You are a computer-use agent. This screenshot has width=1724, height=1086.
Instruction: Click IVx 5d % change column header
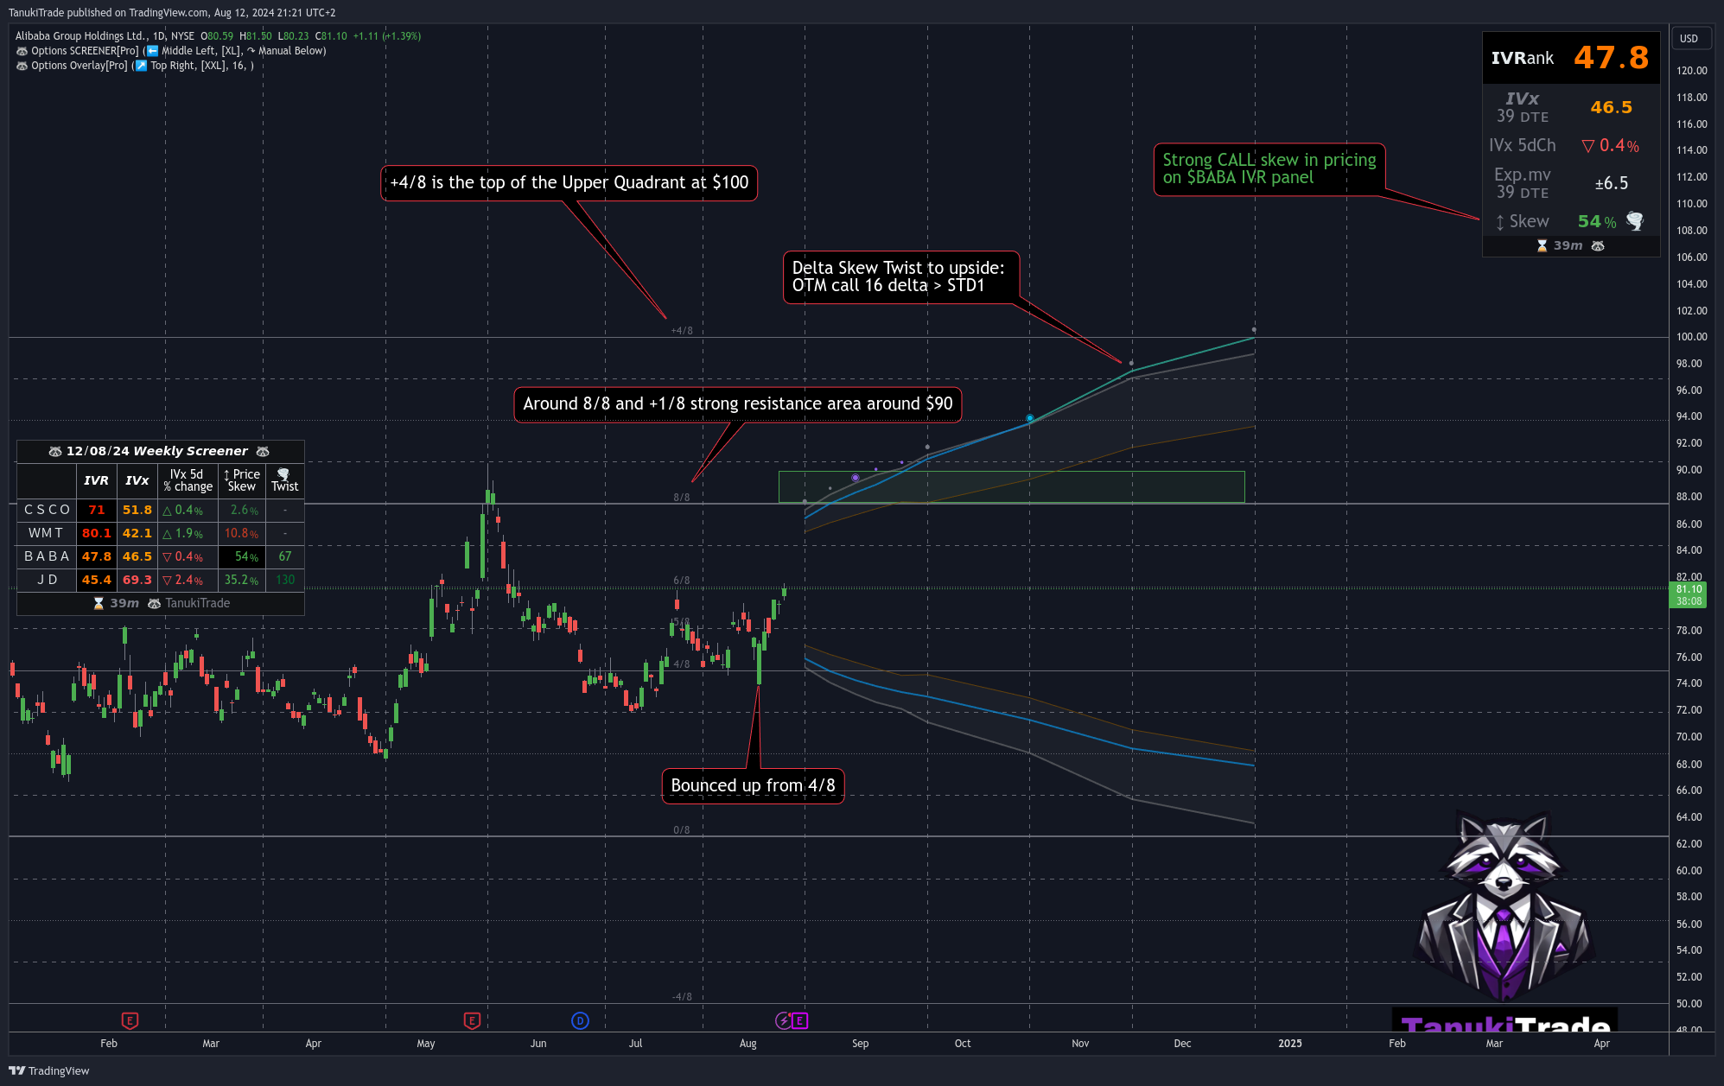[x=188, y=480]
